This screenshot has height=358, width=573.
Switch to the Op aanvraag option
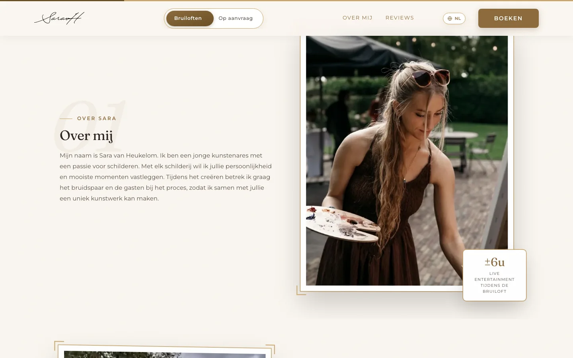(236, 18)
